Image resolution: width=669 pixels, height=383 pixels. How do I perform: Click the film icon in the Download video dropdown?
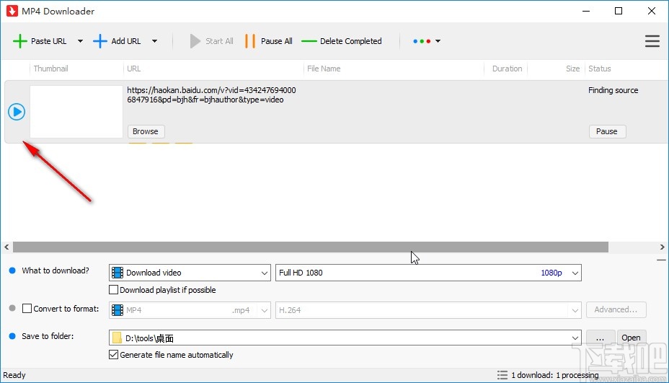118,273
